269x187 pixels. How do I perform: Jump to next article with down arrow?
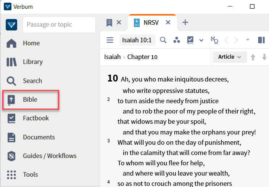click(264, 57)
